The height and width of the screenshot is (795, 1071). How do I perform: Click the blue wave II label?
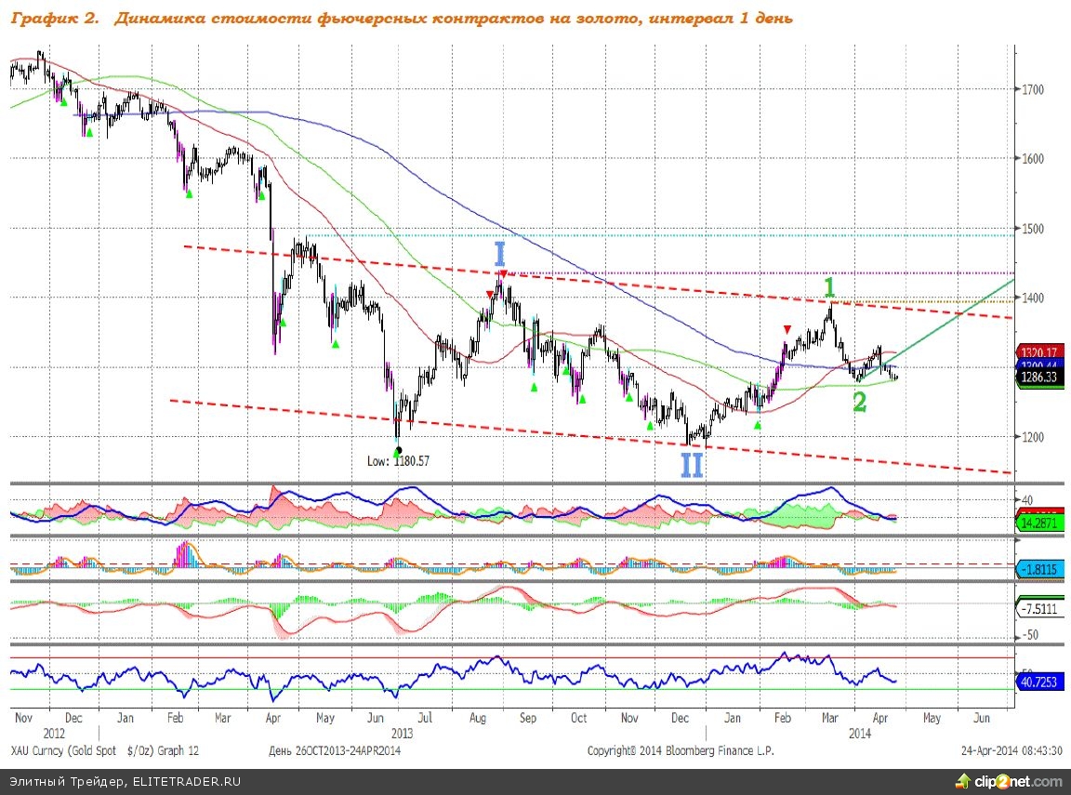(x=692, y=464)
